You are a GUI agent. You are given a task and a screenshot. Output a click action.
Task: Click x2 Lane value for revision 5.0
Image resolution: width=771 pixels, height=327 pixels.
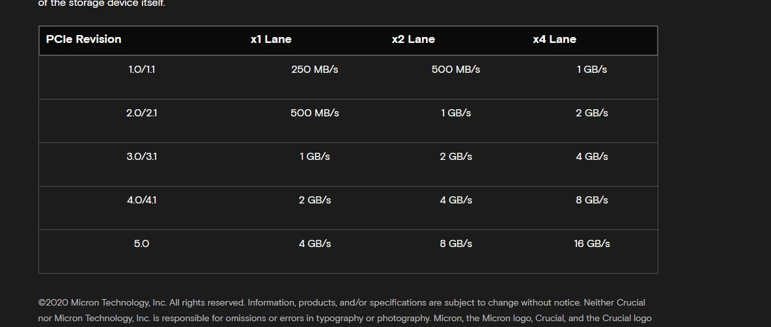455,244
